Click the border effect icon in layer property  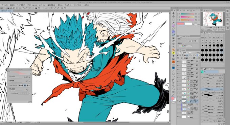[x=187, y=41]
